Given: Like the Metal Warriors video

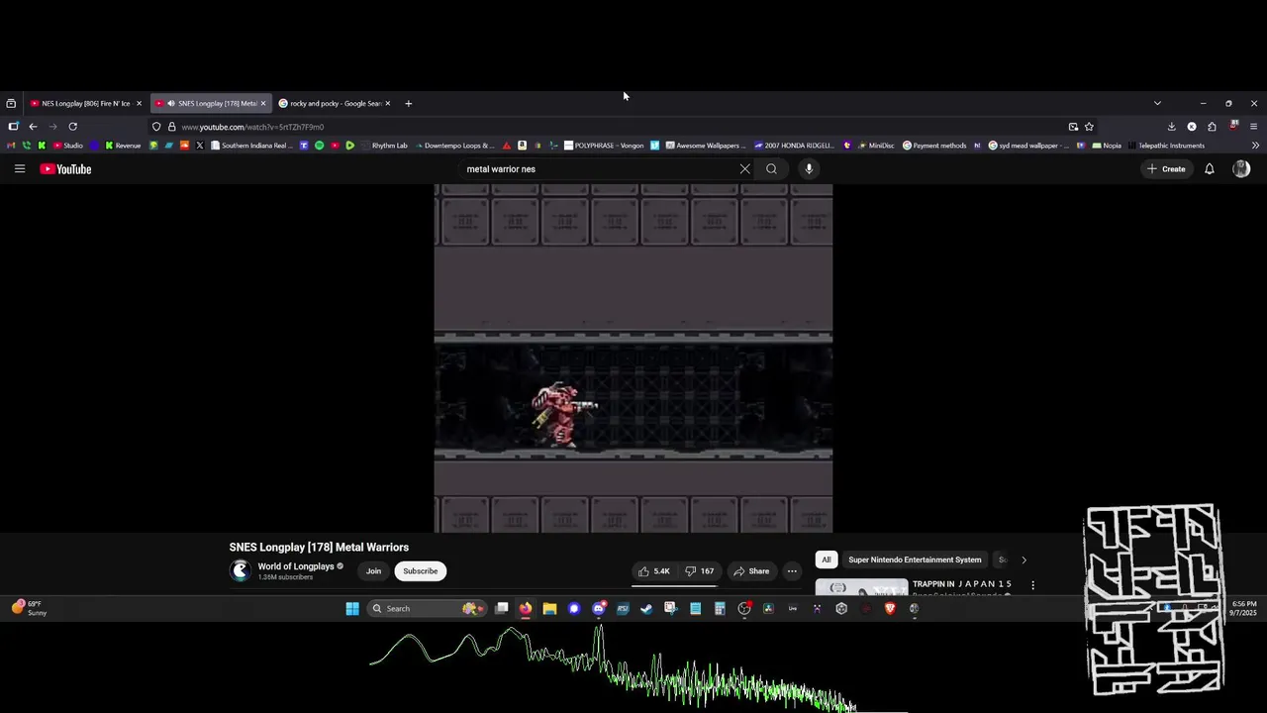Looking at the screenshot, I should (653, 571).
